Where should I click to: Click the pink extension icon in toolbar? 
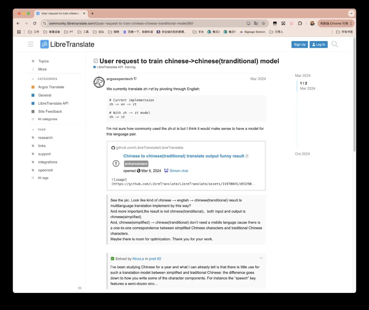(291, 23)
